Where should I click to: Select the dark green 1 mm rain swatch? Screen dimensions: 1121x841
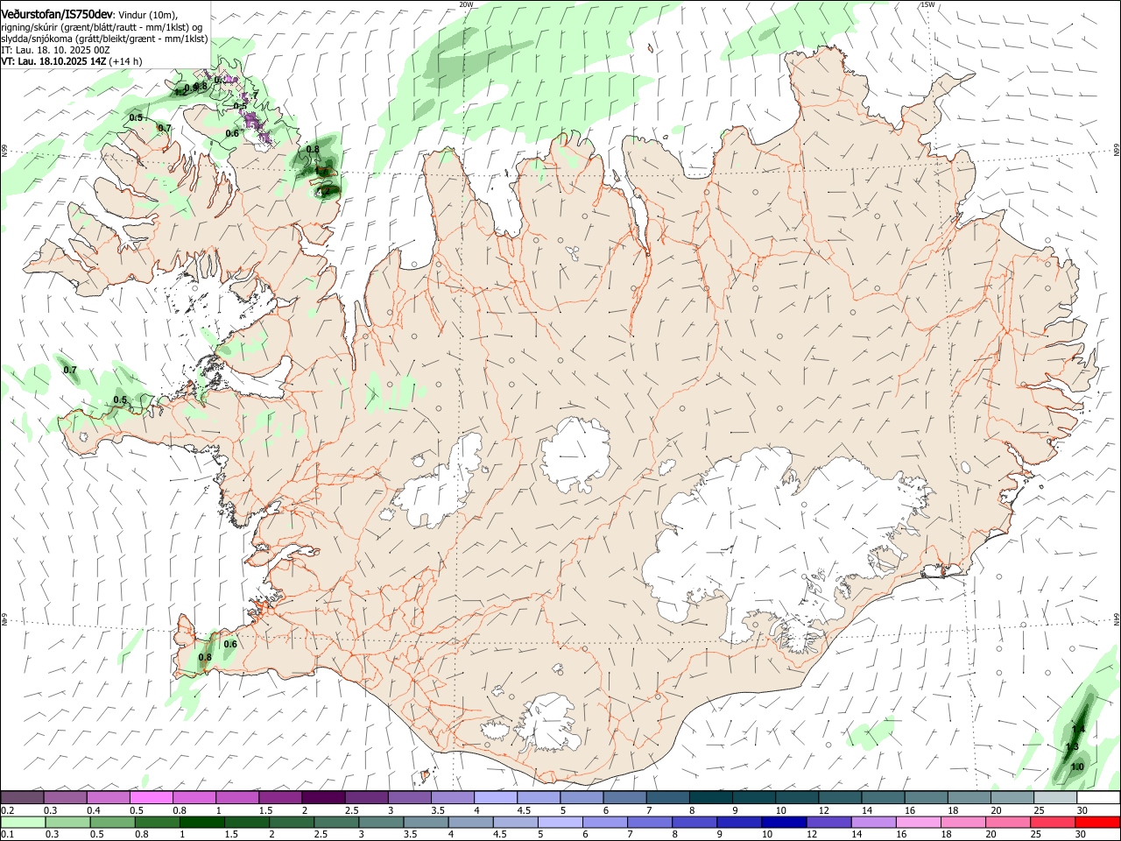coord(201,823)
